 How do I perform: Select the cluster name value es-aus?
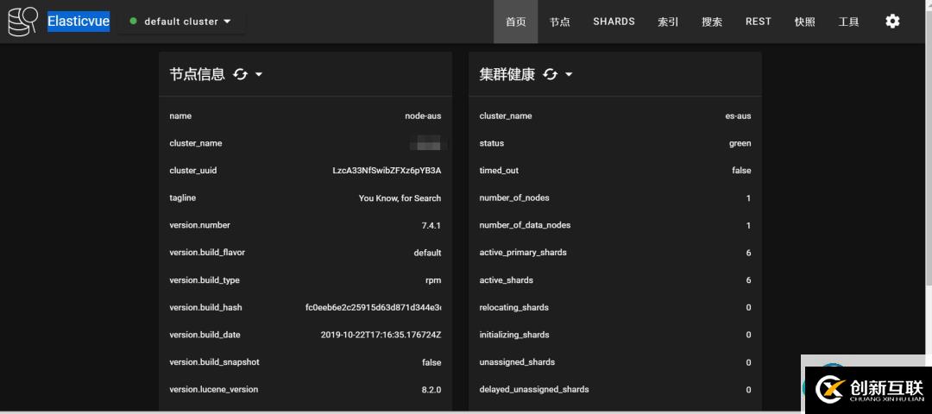tap(738, 116)
